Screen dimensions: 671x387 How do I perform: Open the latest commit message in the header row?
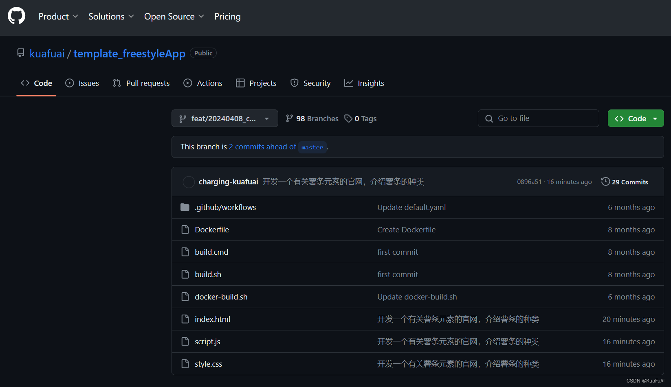coord(343,181)
